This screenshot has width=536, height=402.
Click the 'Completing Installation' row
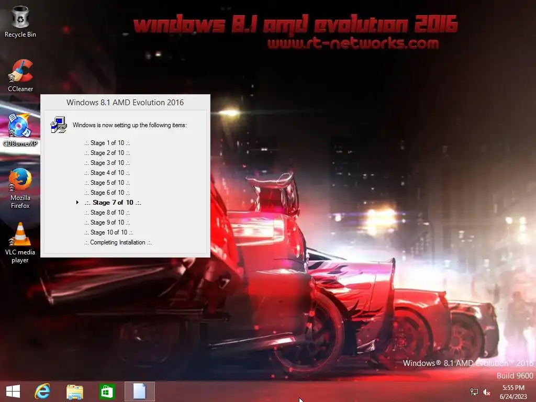(118, 242)
